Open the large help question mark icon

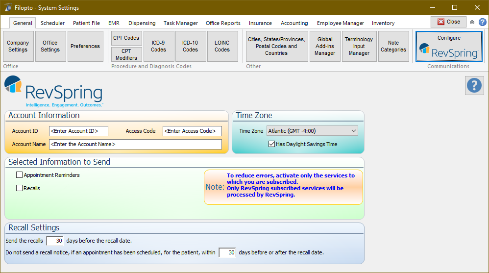(x=474, y=85)
